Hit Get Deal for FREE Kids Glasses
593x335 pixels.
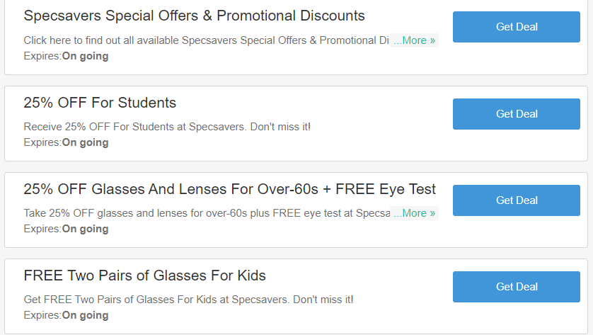coord(517,287)
